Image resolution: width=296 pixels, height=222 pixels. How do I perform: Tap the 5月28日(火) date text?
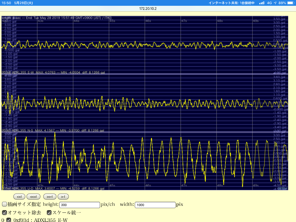[x=23, y=3]
